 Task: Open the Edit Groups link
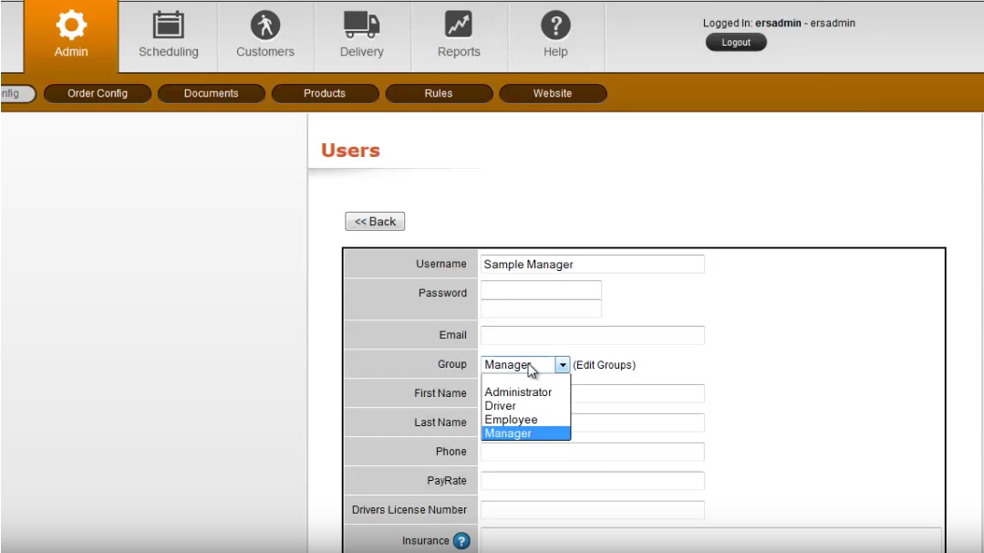[604, 365]
